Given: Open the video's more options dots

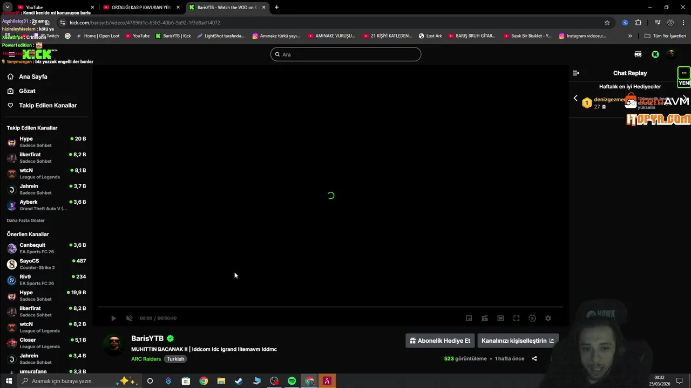Looking at the screenshot, I should coord(551,359).
